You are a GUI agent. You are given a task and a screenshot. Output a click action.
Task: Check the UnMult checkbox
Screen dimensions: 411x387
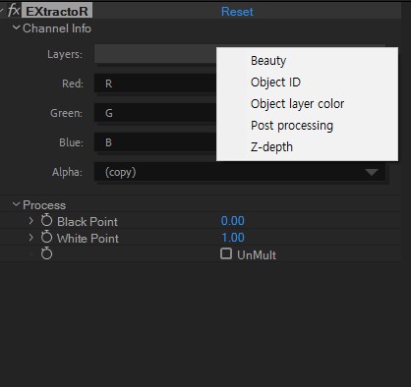[226, 253]
